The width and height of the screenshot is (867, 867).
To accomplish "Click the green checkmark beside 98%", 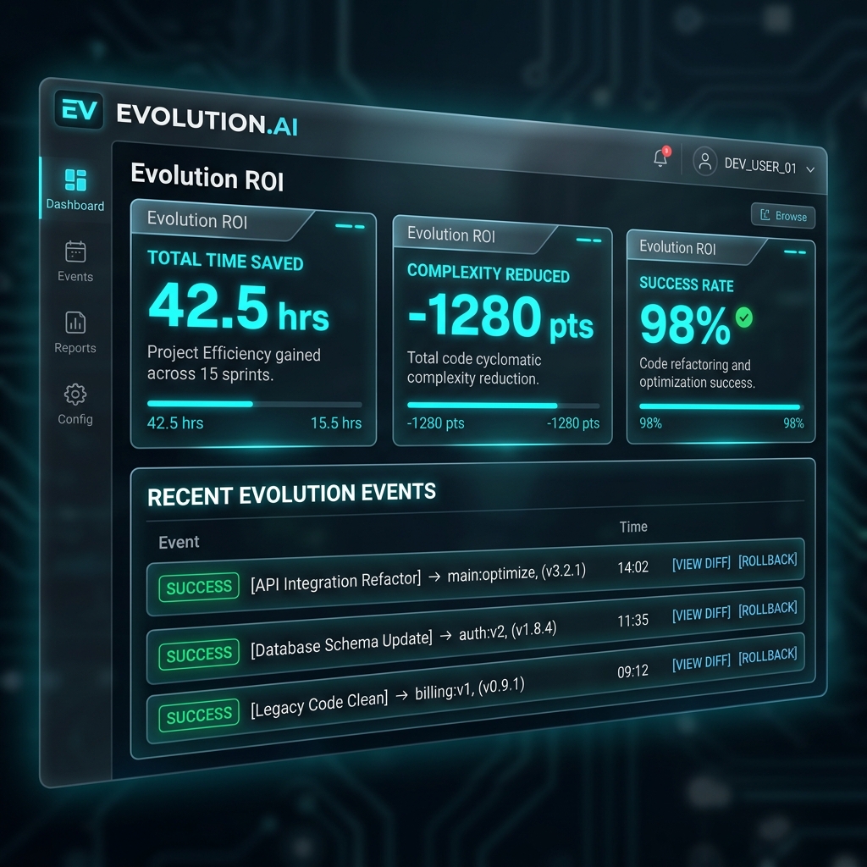I will pyautogui.click(x=743, y=319).
